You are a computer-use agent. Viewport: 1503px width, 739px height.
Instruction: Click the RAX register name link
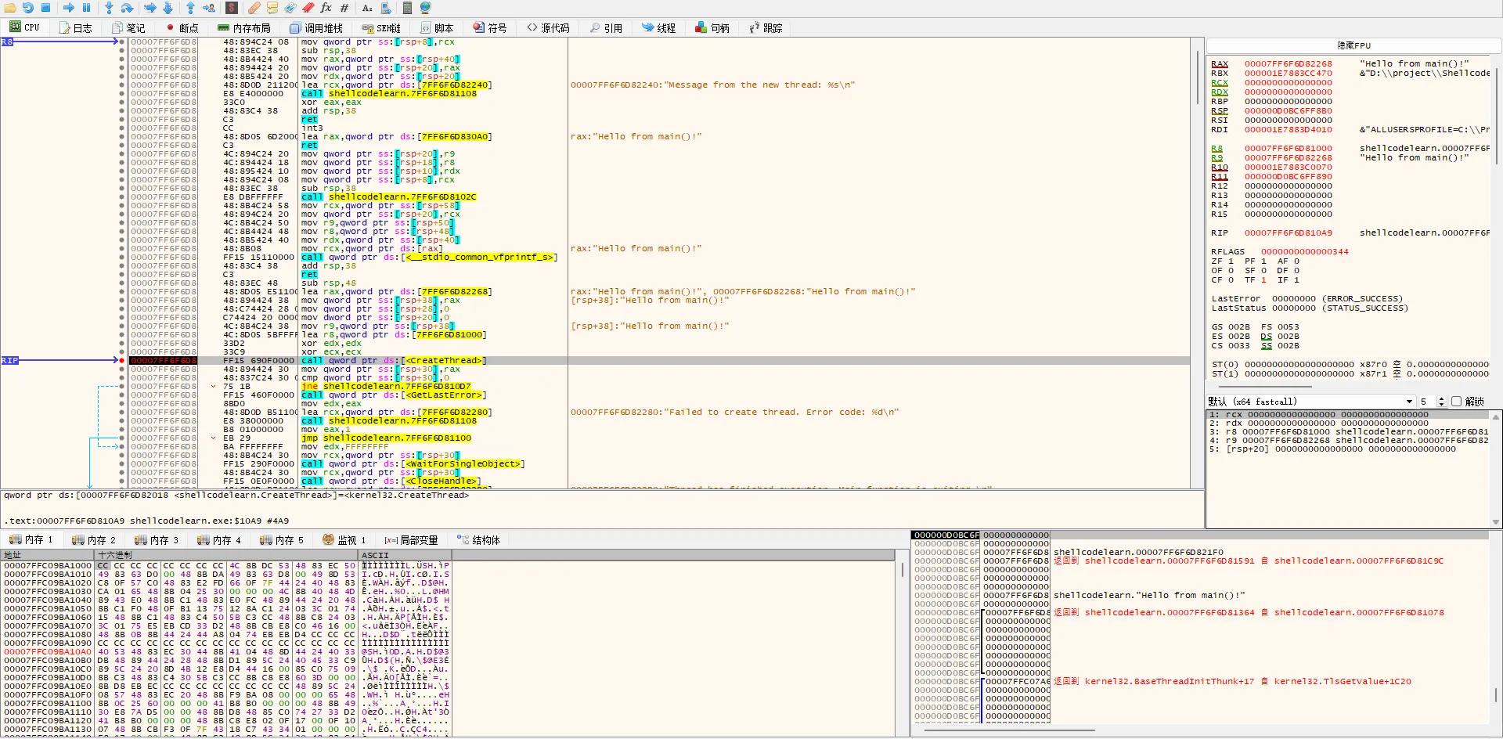1220,64
